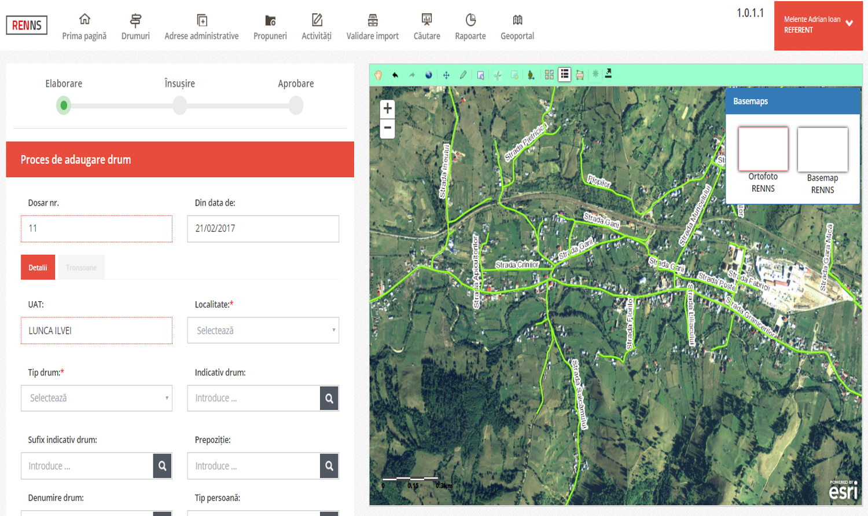Image resolution: width=868 pixels, height=516 pixels.
Task: Click search button next to Indicativ drum
Action: point(329,398)
